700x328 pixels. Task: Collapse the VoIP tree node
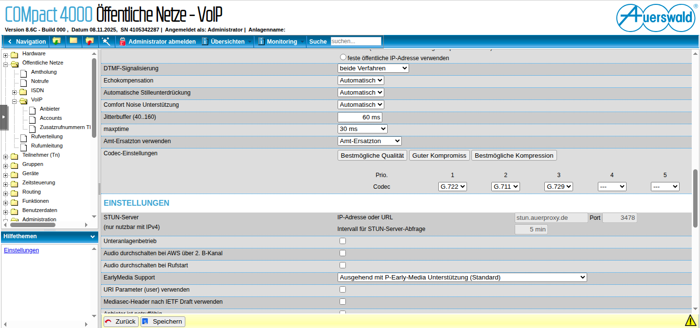[15, 100]
